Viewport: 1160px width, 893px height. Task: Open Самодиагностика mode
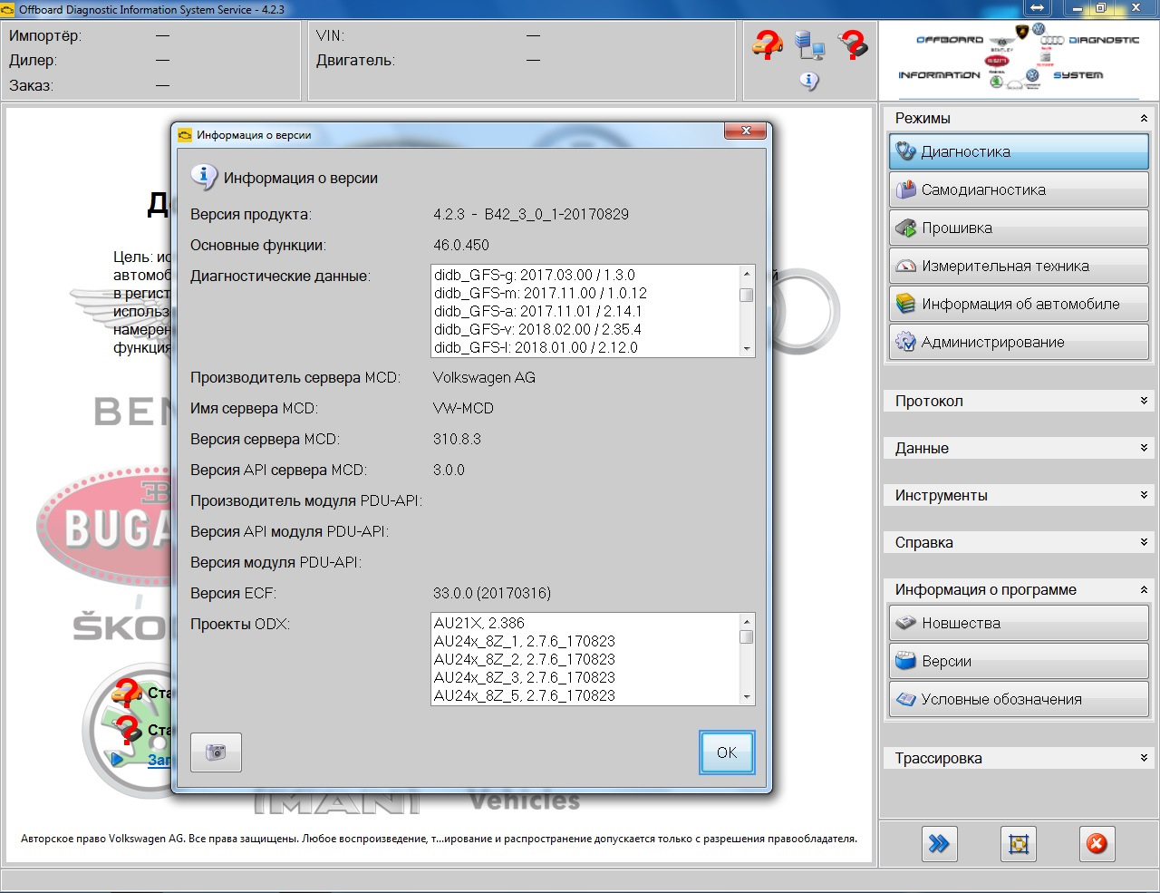click(x=1019, y=189)
